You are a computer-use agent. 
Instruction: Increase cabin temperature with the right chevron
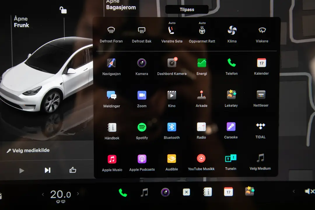(x=78, y=193)
